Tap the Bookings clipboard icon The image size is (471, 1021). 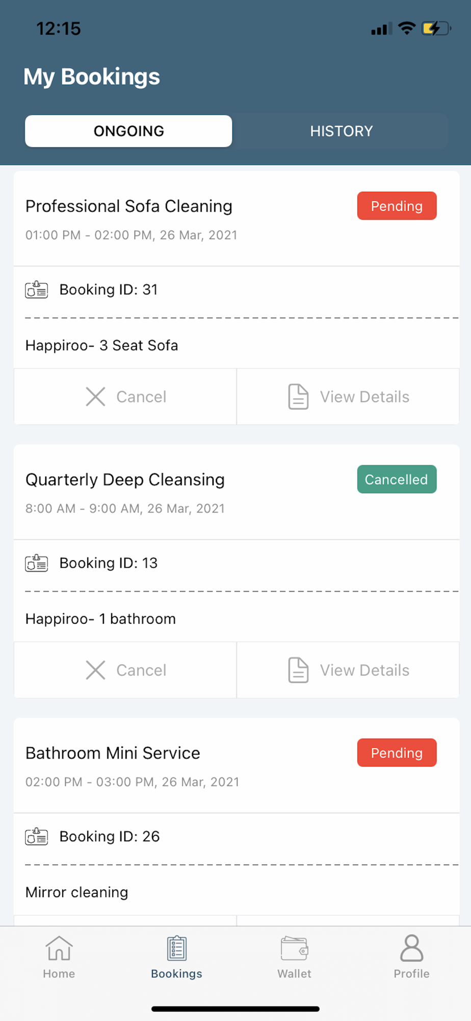177,949
